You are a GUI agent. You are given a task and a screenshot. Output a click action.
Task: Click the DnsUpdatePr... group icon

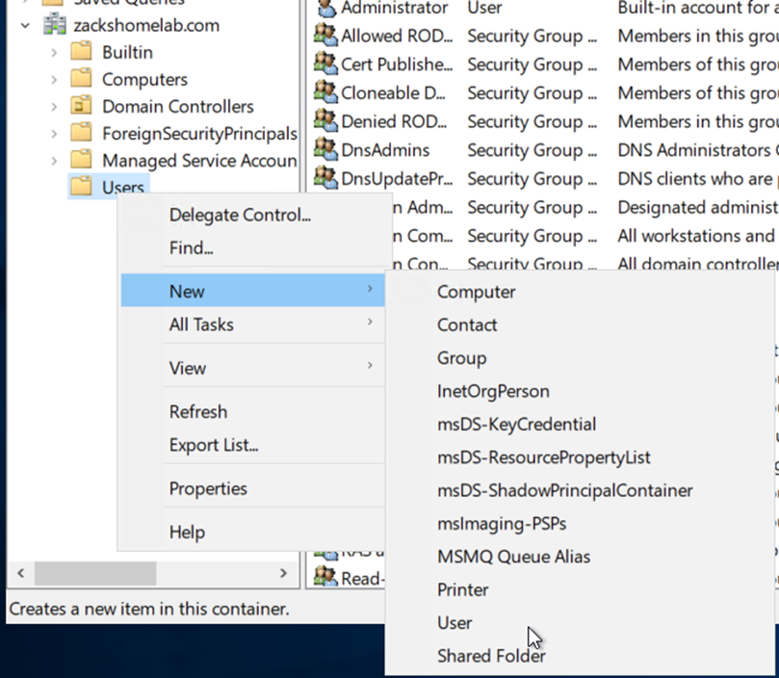pyautogui.click(x=325, y=178)
